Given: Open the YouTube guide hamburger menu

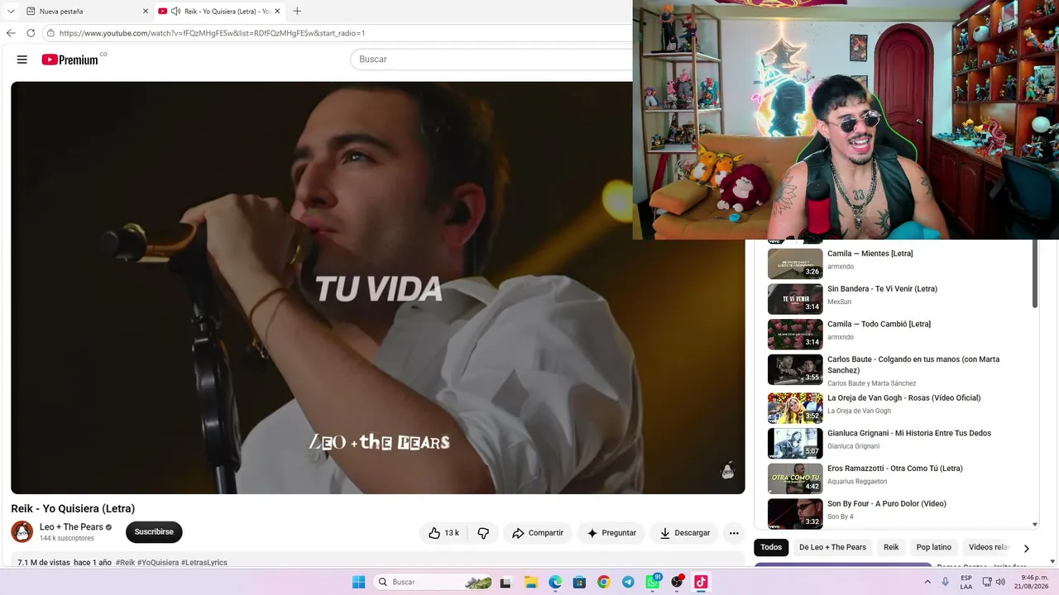Looking at the screenshot, I should pos(22,59).
